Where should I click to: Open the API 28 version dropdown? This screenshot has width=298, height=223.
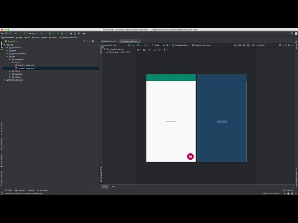tap(166, 46)
